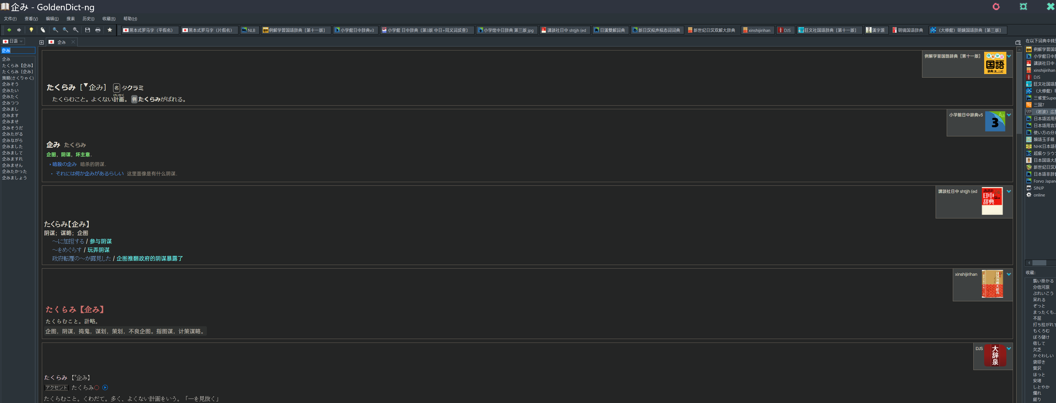Follow the 暗殺の企み example link

click(64, 164)
